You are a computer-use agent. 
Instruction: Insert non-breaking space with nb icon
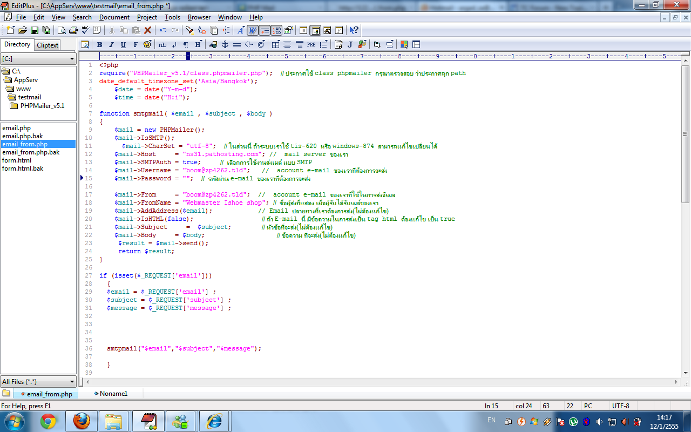[x=162, y=44]
